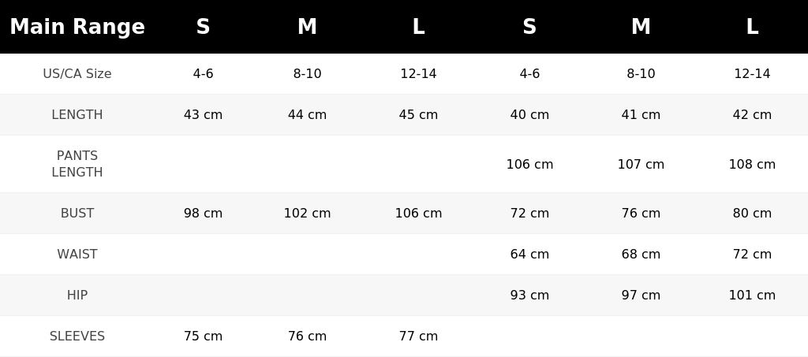
Task: Click the 107 cm pants length cell
Action: pyautogui.click(x=641, y=164)
